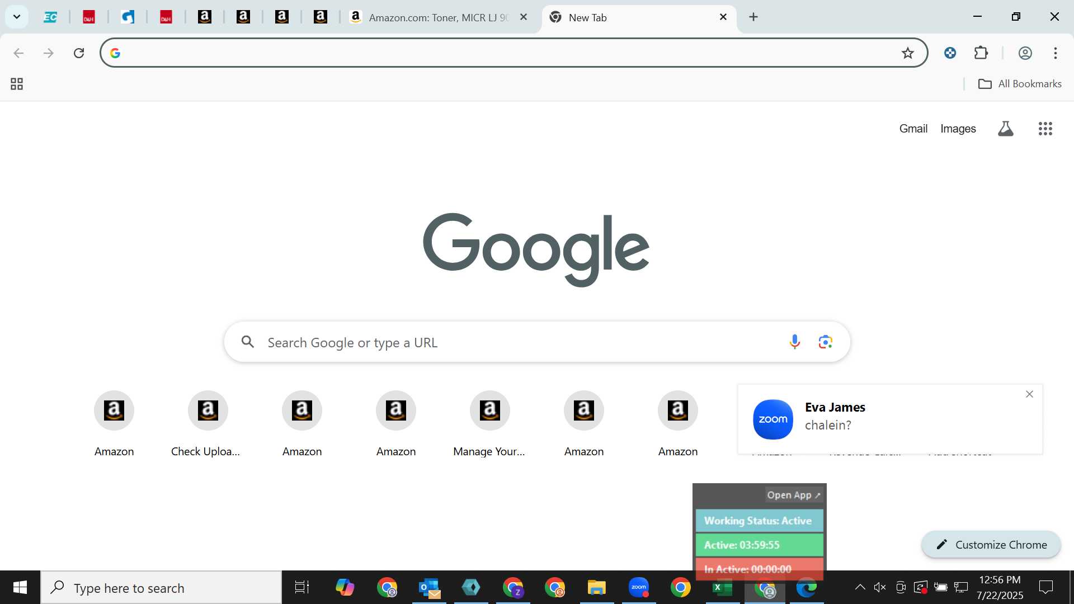The image size is (1074, 604).
Task: Launch Copilot from the taskbar
Action: tap(345, 588)
